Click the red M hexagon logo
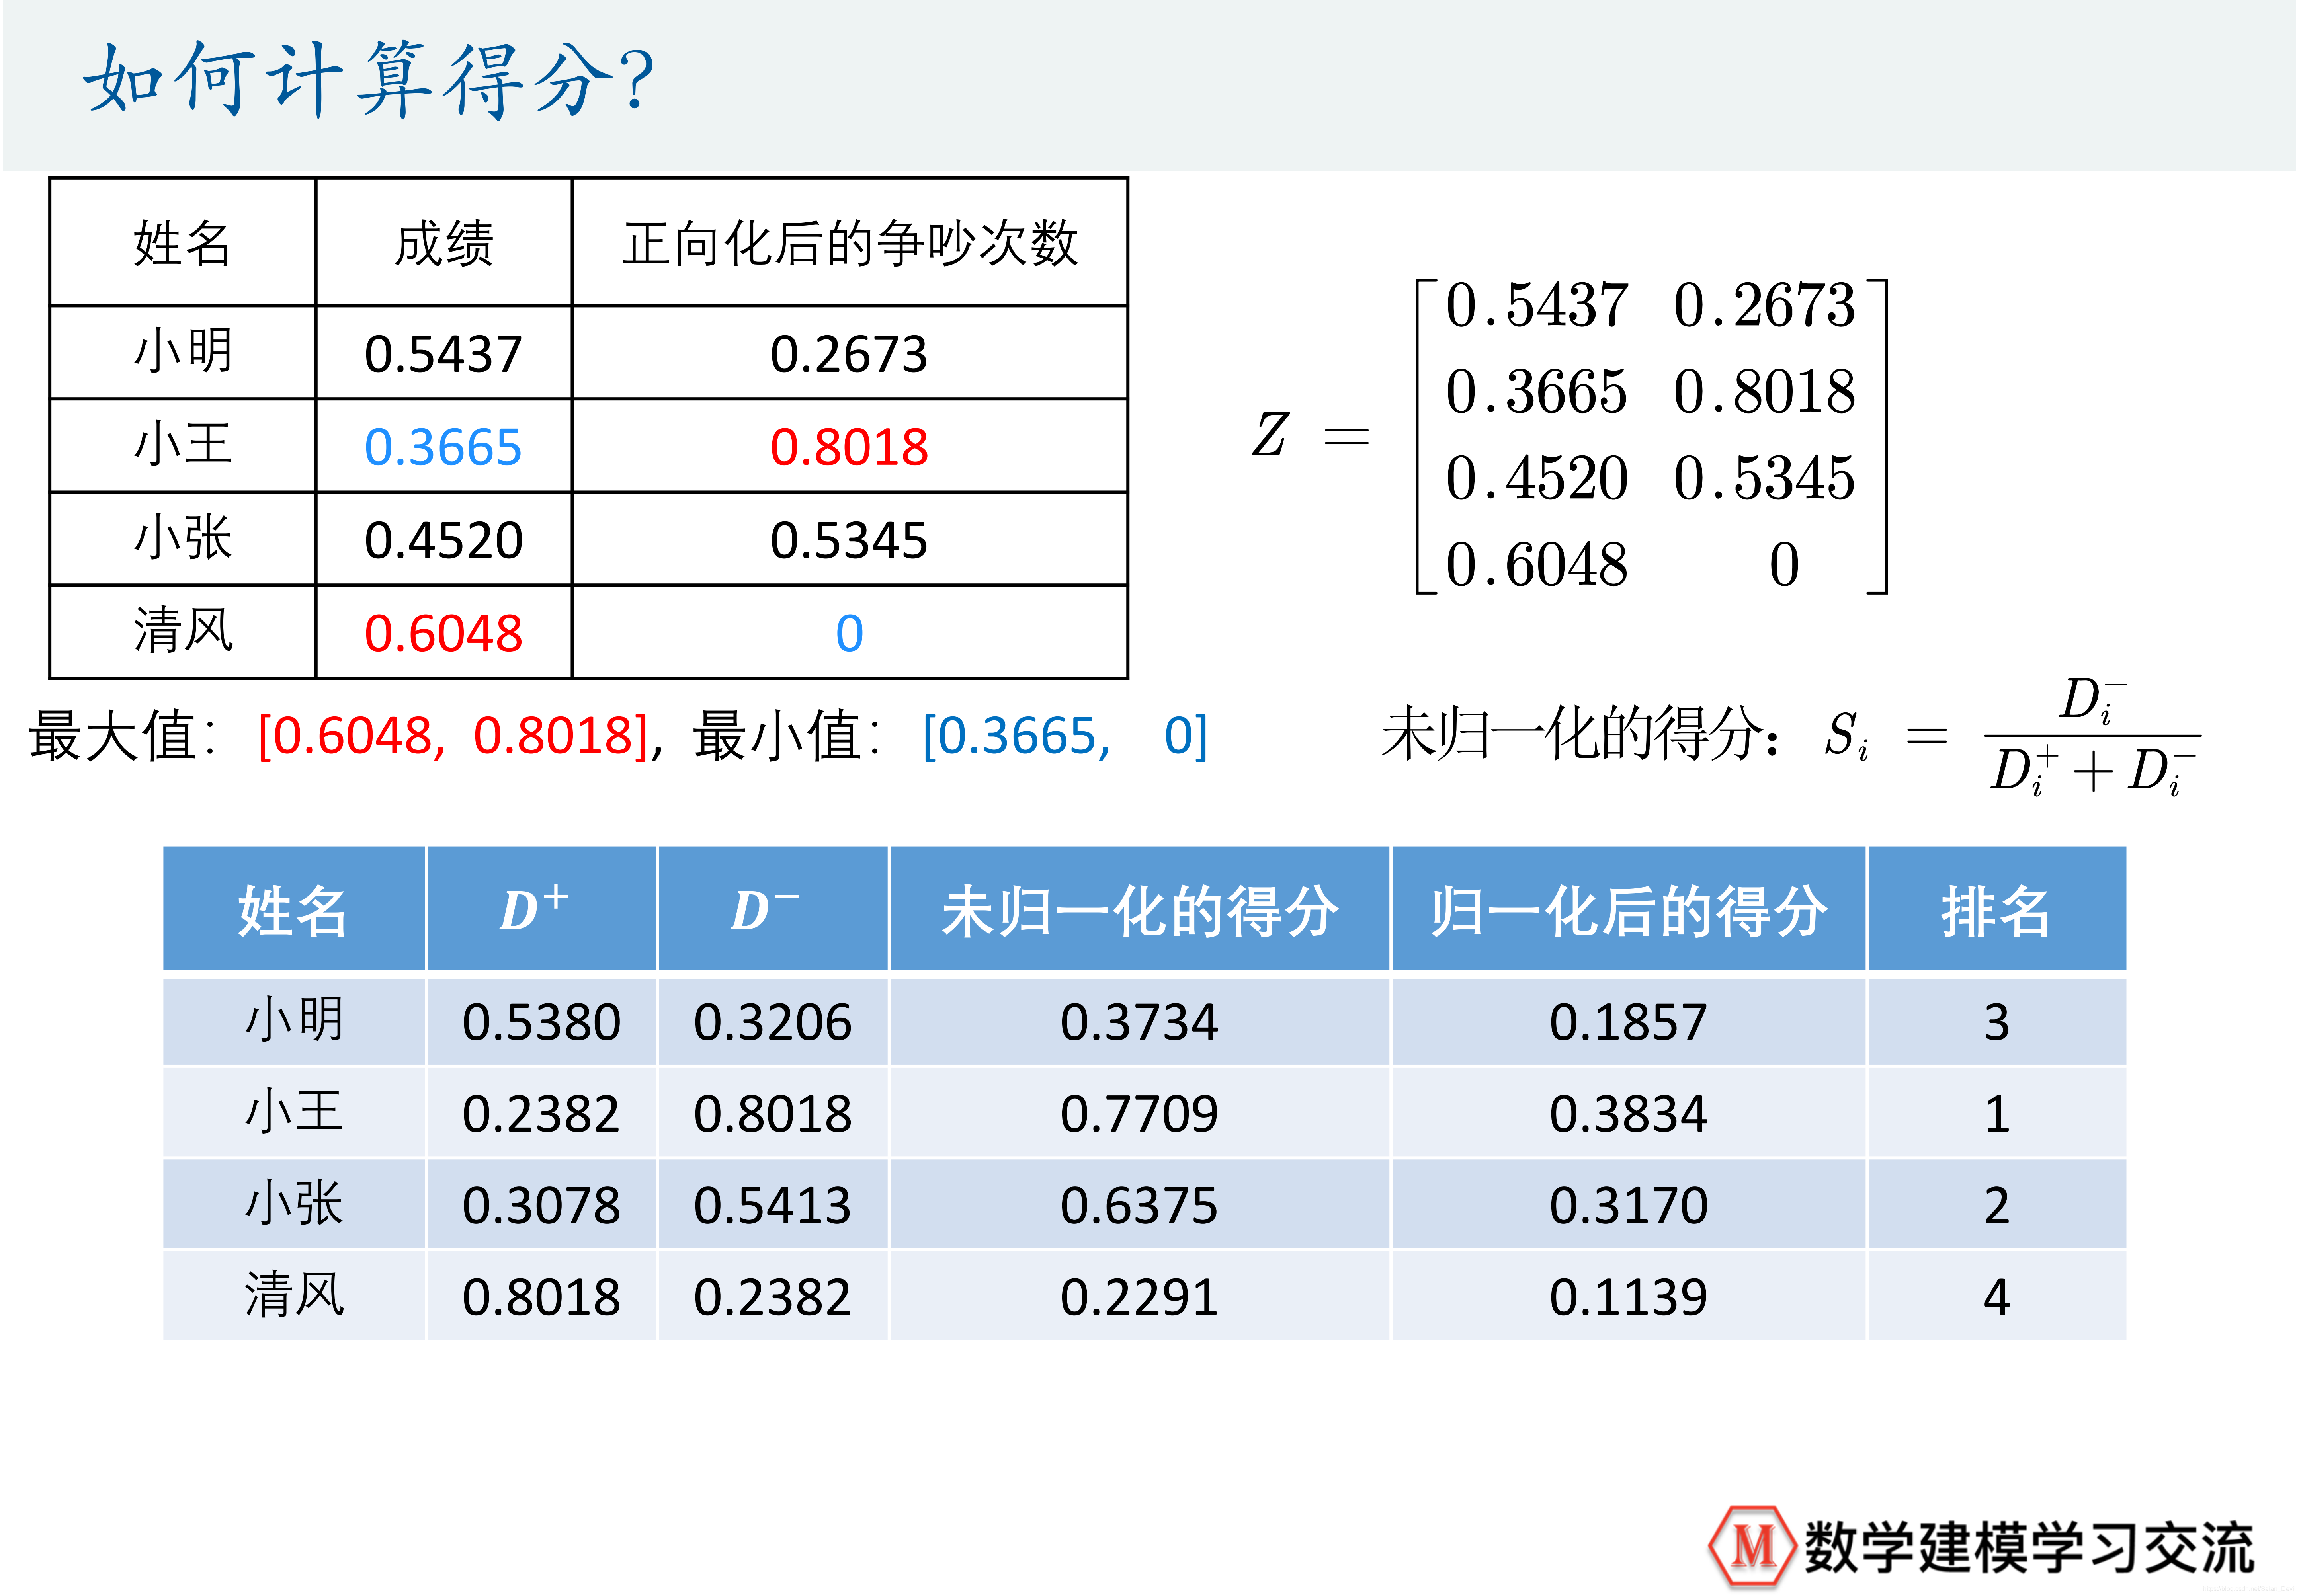This screenshot has width=2299, height=1596. click(x=1753, y=1545)
